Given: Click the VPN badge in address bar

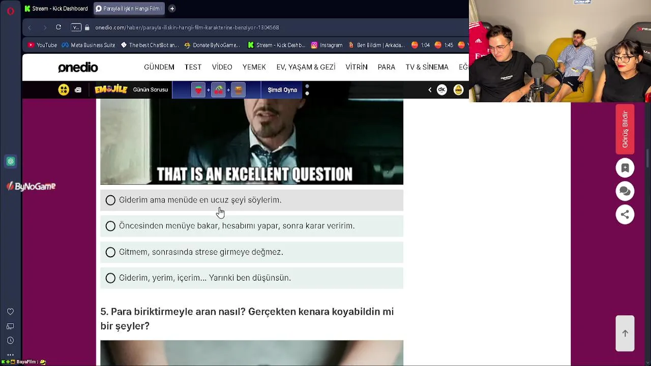Looking at the screenshot, I should point(76,27).
